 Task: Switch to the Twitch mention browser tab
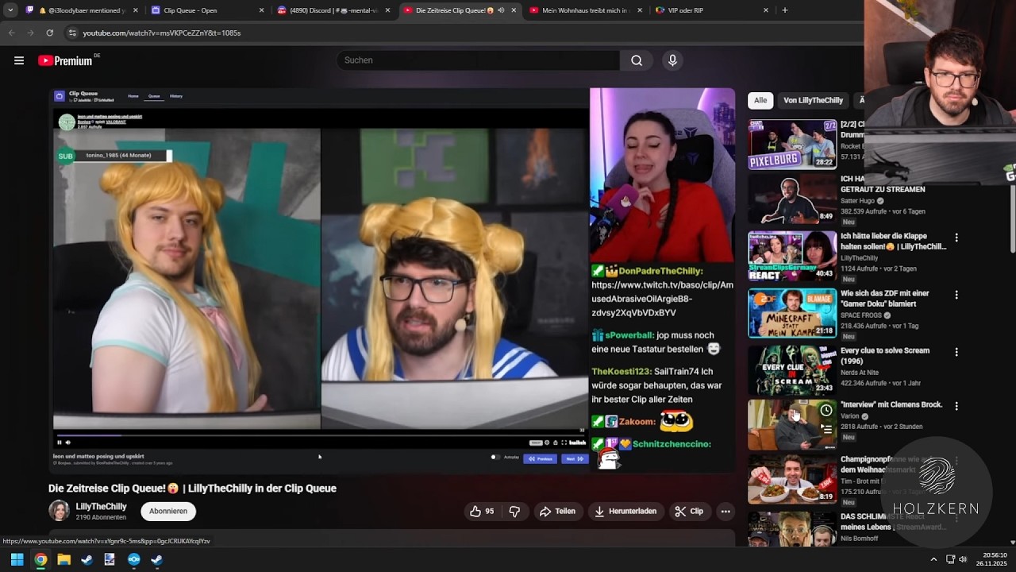[80, 10]
